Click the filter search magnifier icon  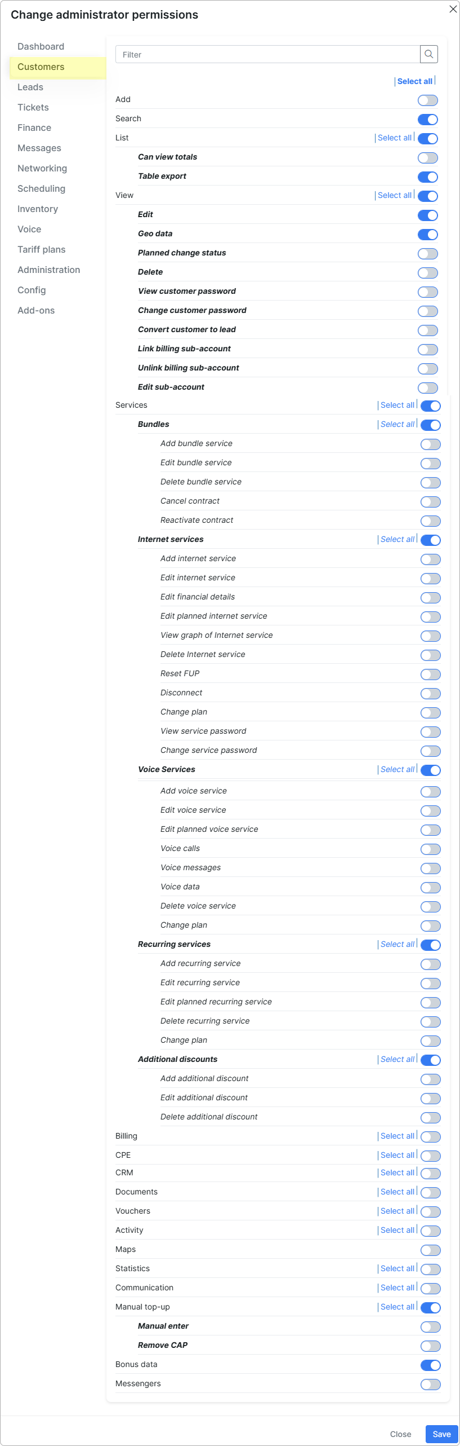(428, 54)
